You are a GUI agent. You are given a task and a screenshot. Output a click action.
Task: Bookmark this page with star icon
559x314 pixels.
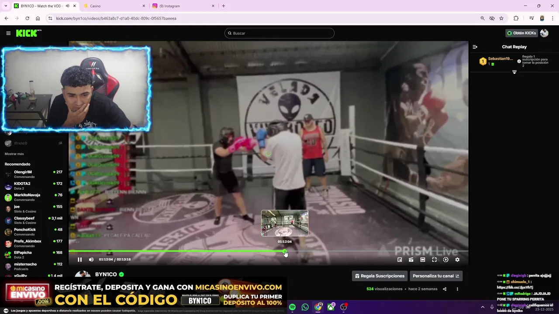(501, 18)
